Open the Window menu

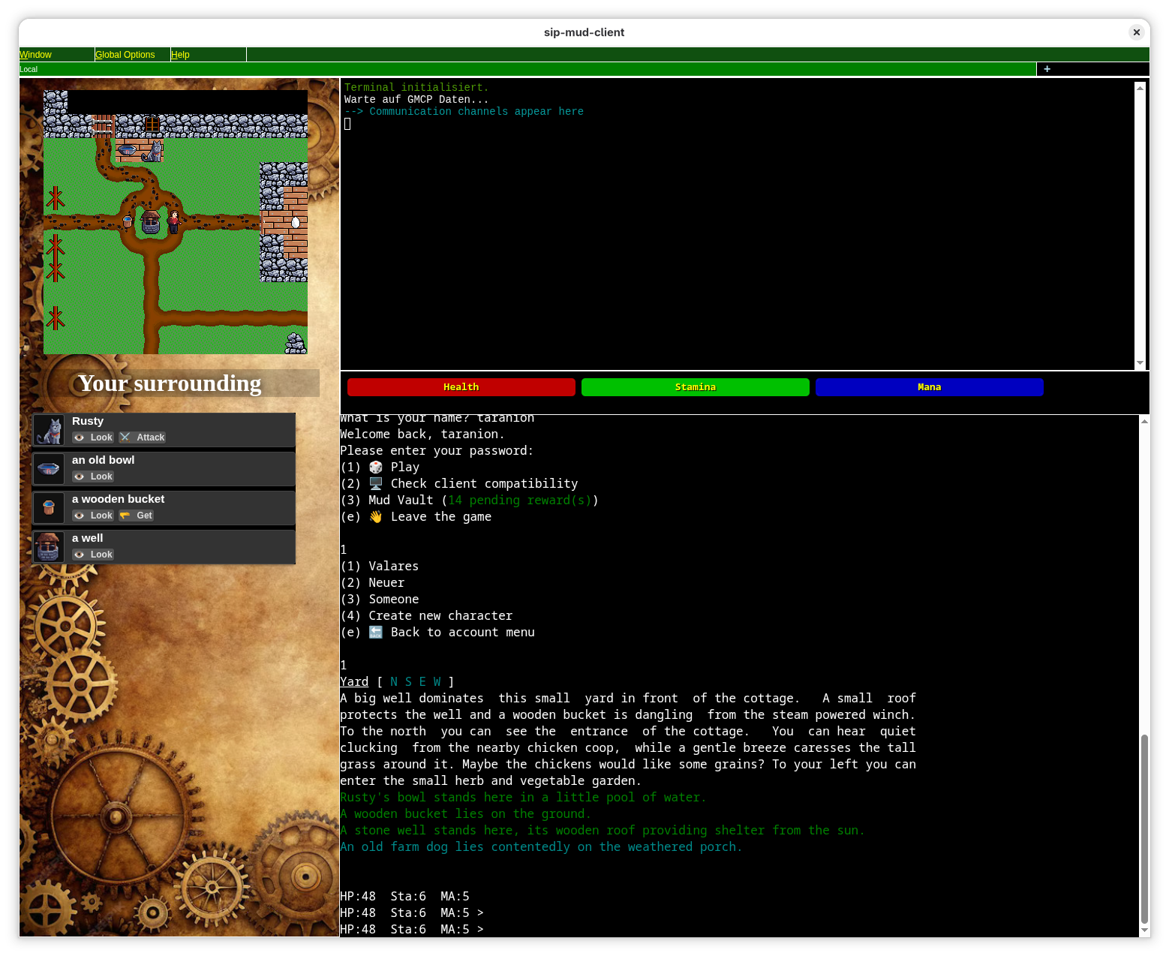pyautogui.click(x=35, y=55)
